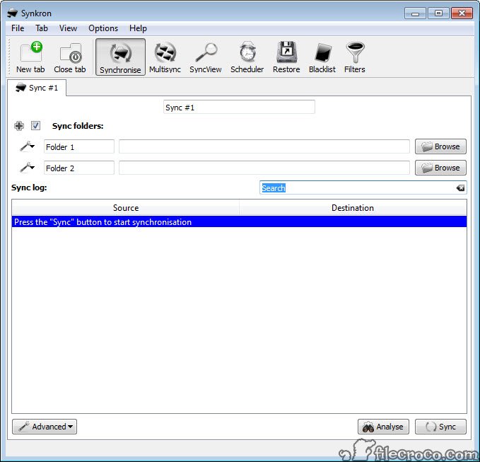Viewport: 480px width, 462px height.
Task: Select the Sync #1 tab
Action: point(37,88)
